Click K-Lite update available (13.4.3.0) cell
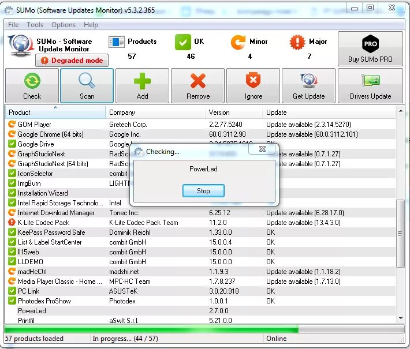410x349 pixels. 303,223
